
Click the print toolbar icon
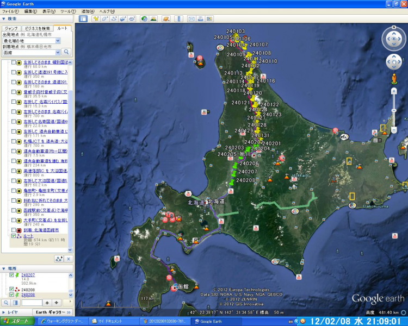pos(200,18)
